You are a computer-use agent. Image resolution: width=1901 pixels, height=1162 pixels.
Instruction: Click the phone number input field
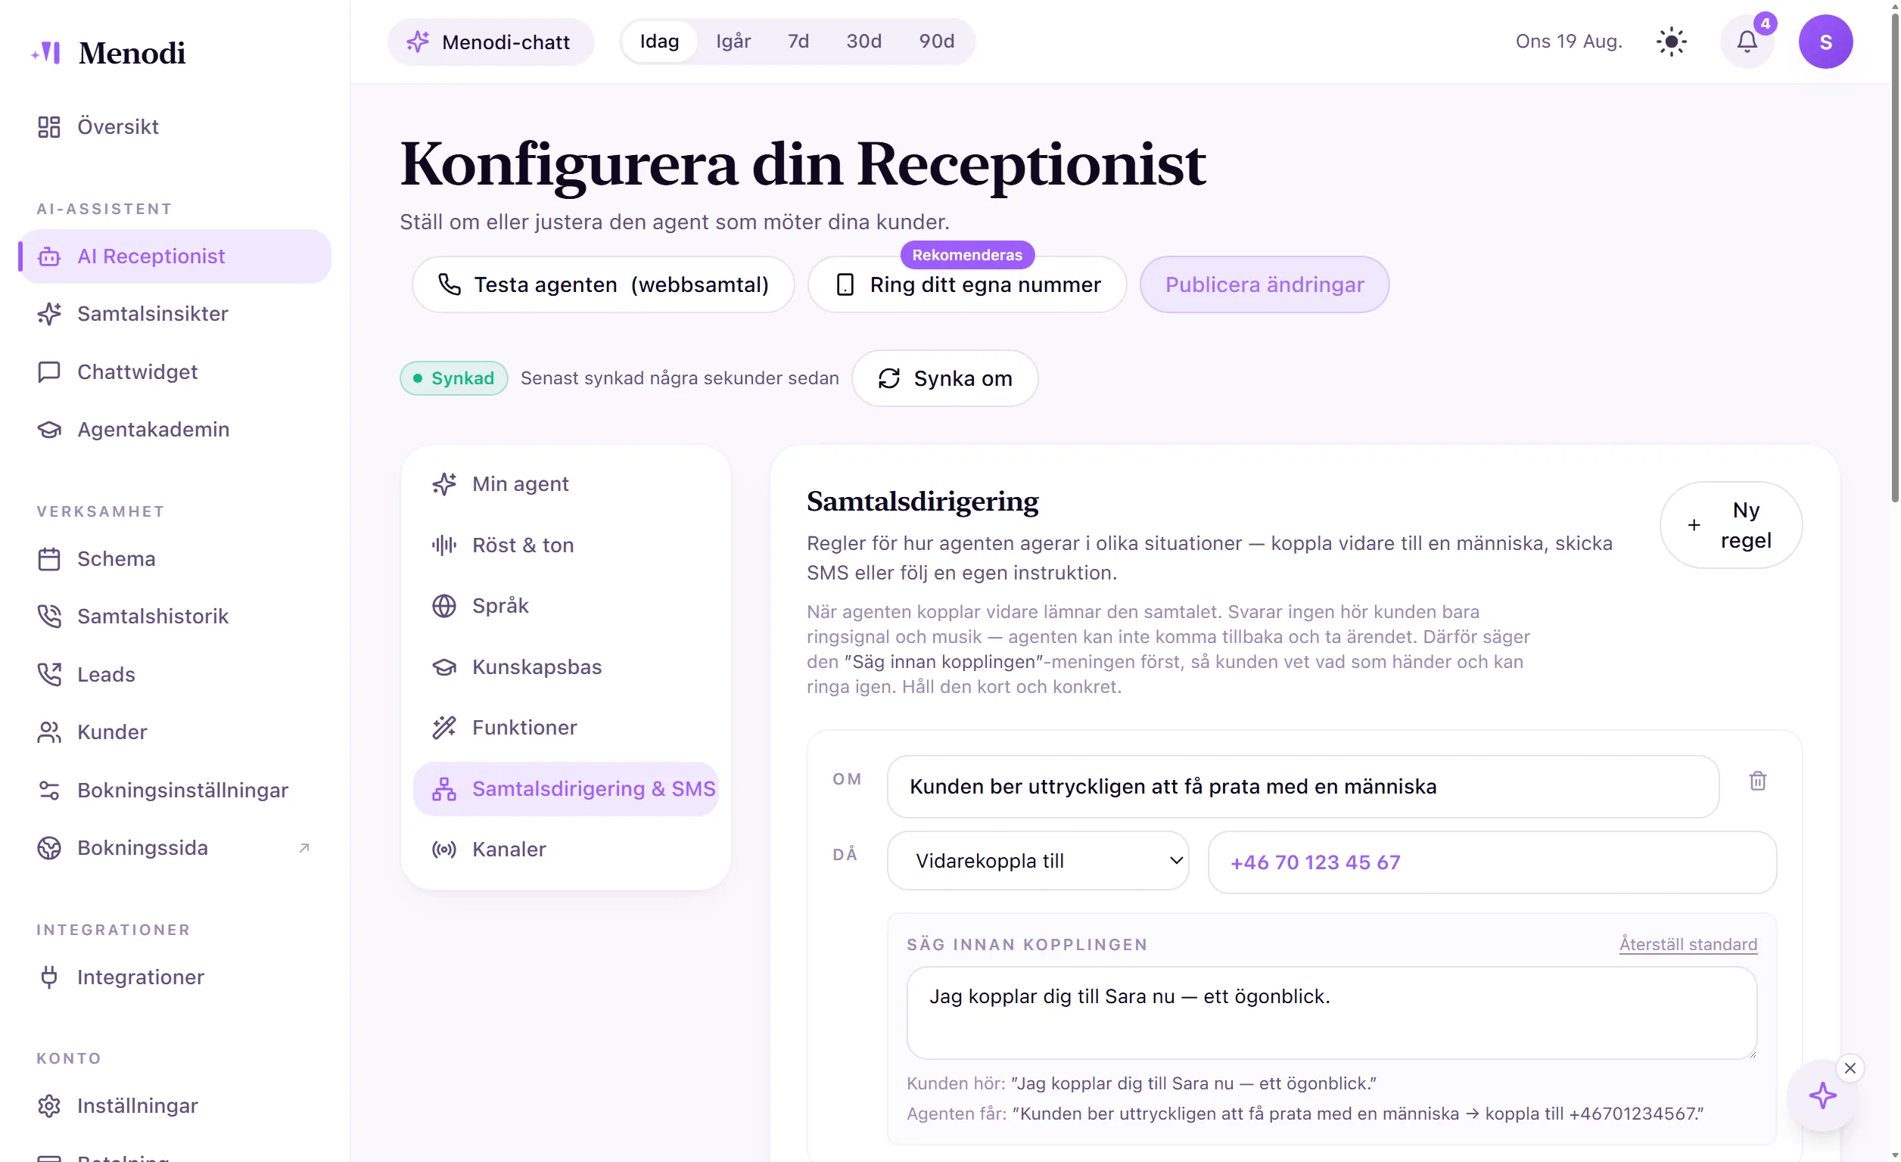click(1492, 862)
